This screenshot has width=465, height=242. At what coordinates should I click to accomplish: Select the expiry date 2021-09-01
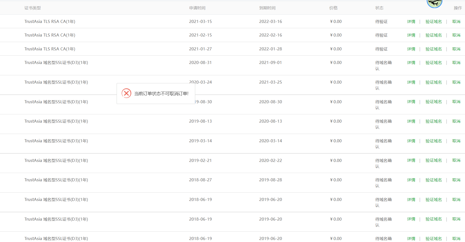271,63
